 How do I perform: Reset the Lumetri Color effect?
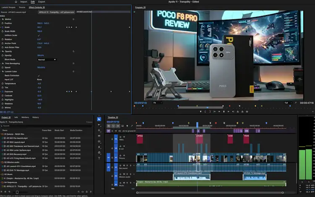pyautogui.click(x=73, y=71)
